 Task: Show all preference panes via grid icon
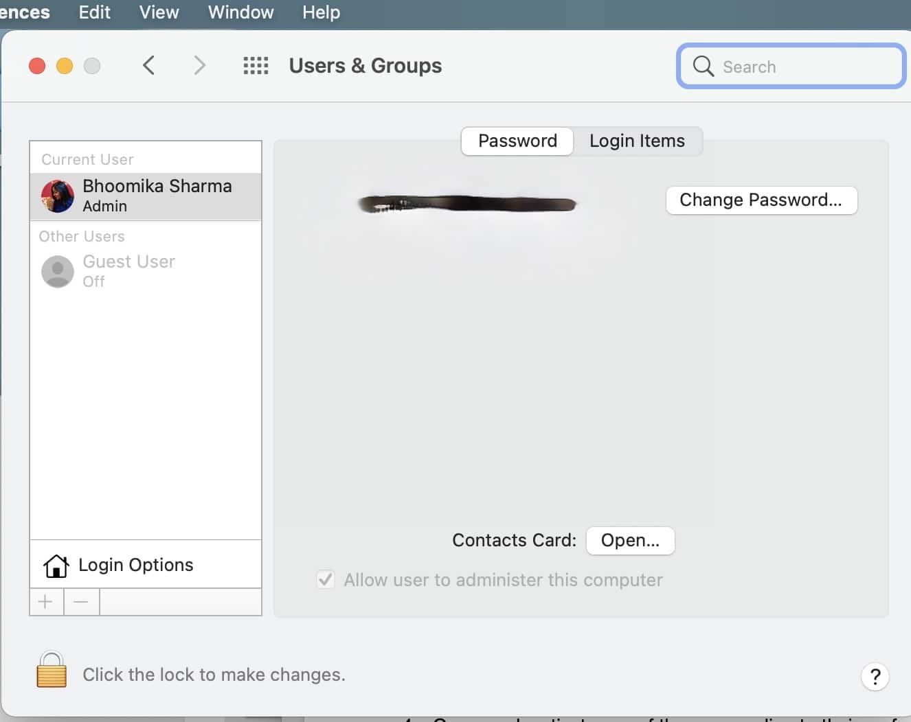(x=256, y=65)
